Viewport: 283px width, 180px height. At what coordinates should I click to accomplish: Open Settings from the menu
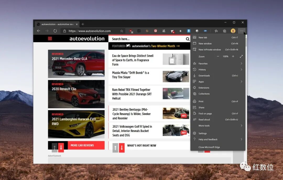(218, 133)
